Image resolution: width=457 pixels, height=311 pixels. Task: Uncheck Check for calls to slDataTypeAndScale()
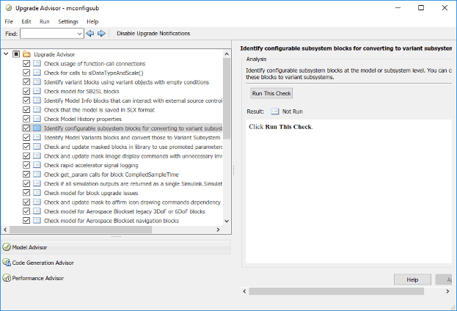pos(26,73)
